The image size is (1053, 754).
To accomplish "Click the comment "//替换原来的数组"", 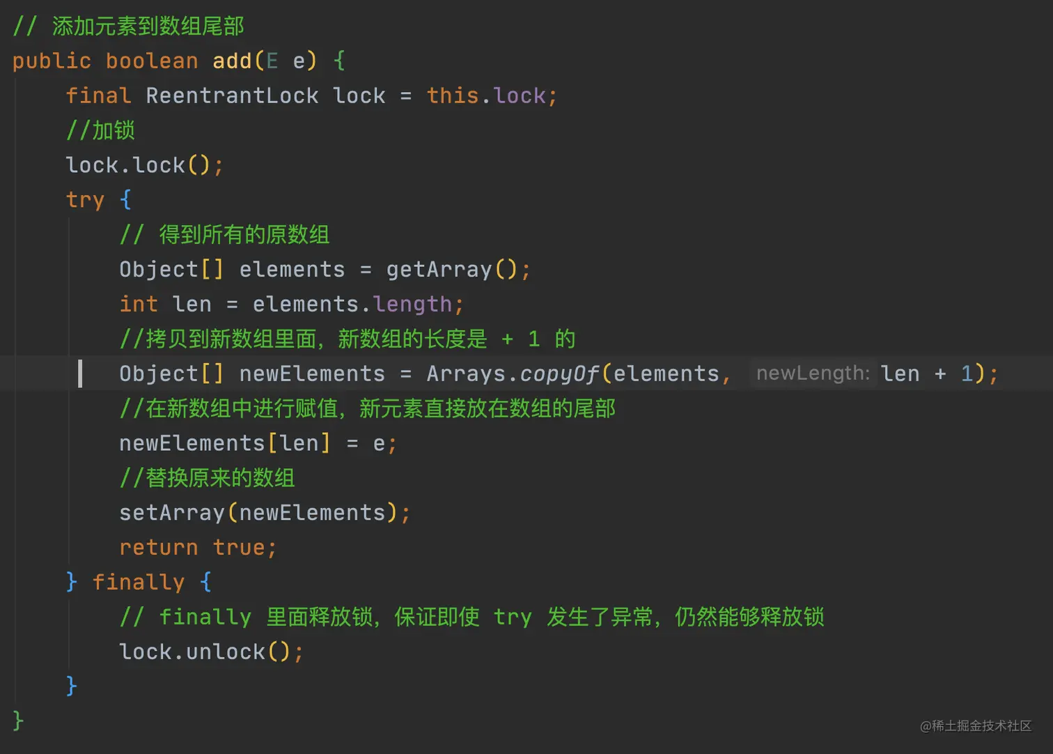I will point(207,478).
